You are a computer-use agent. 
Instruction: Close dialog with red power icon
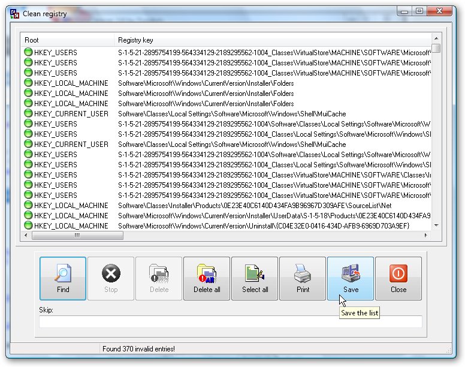[398, 278]
